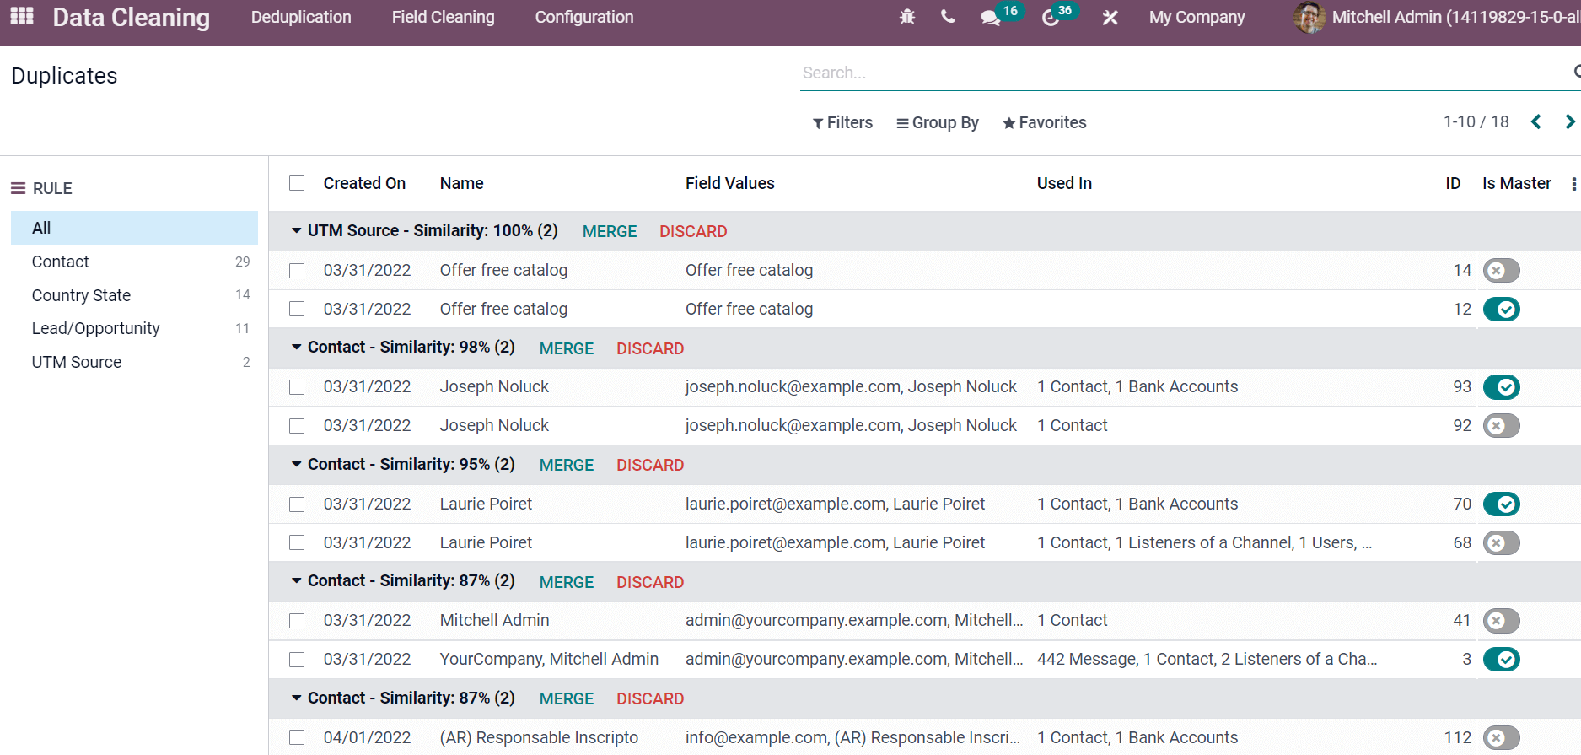Open conversations chat icon with 16 badge
1581x755 pixels.
click(991, 18)
